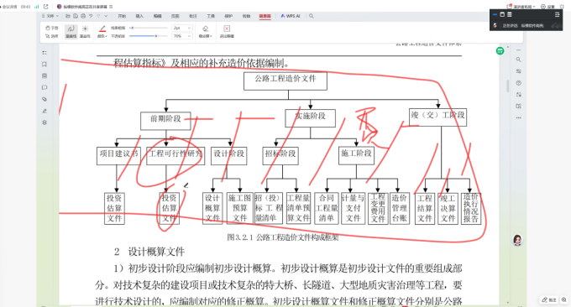Screen dimensions: 571x307
Task: Click the participant avatar at right edge
Action: coord(517,240)
